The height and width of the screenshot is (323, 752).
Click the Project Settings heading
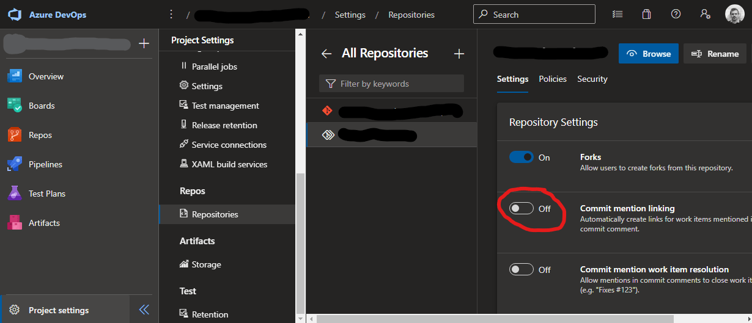pos(202,40)
